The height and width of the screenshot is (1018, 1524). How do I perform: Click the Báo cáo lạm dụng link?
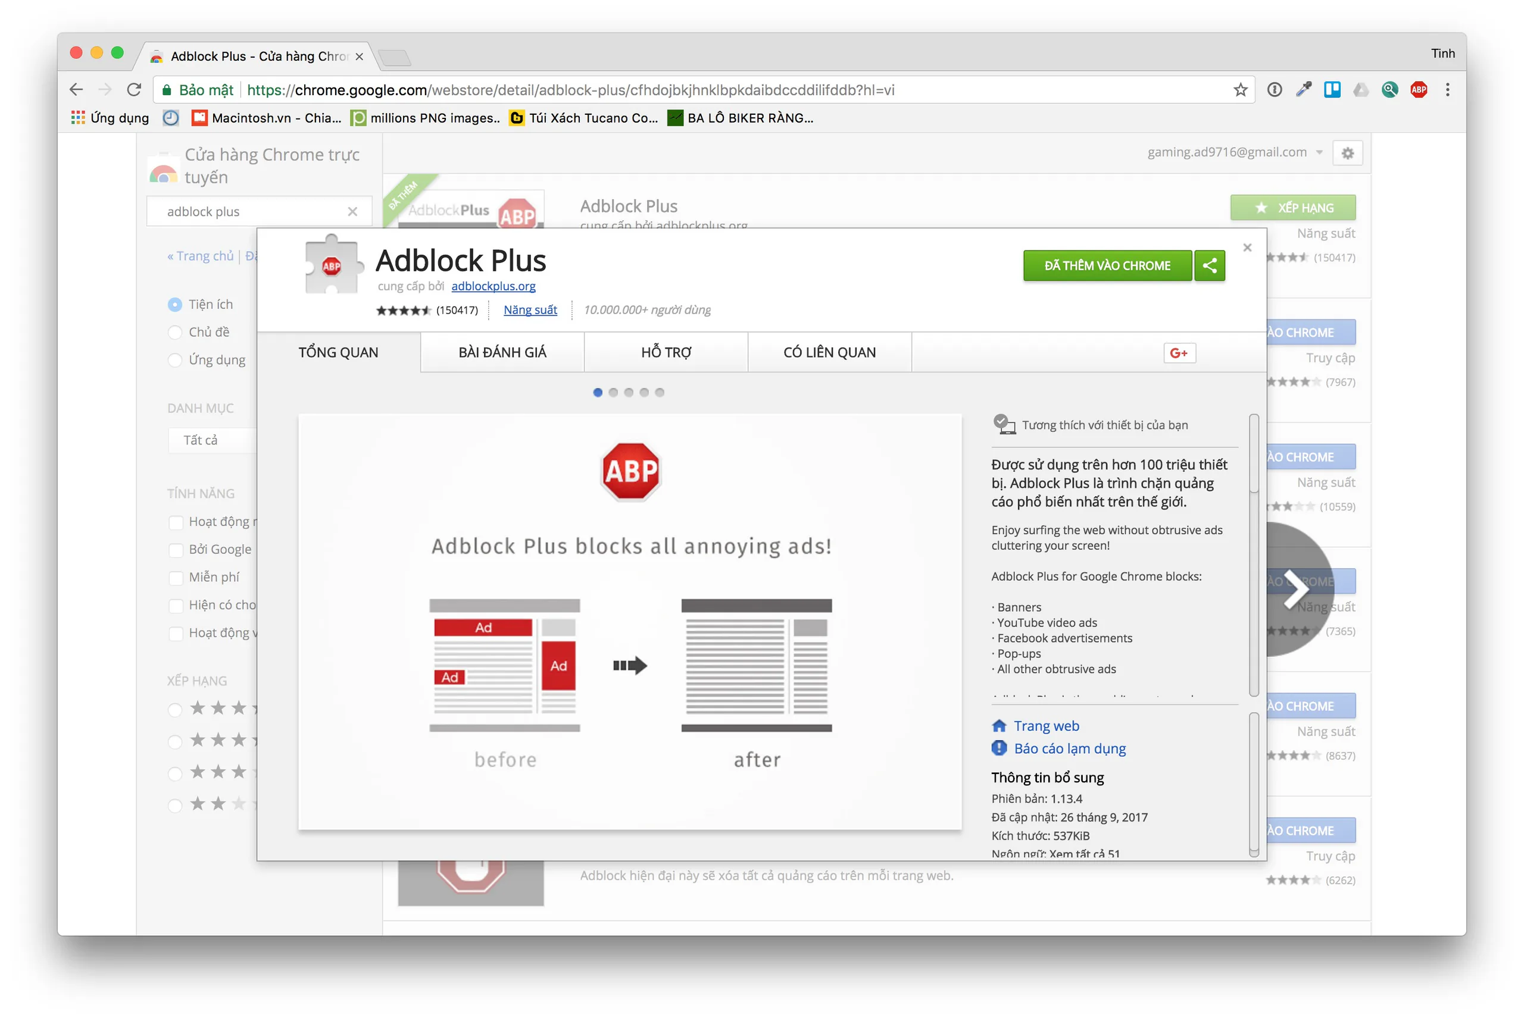[x=1070, y=748]
